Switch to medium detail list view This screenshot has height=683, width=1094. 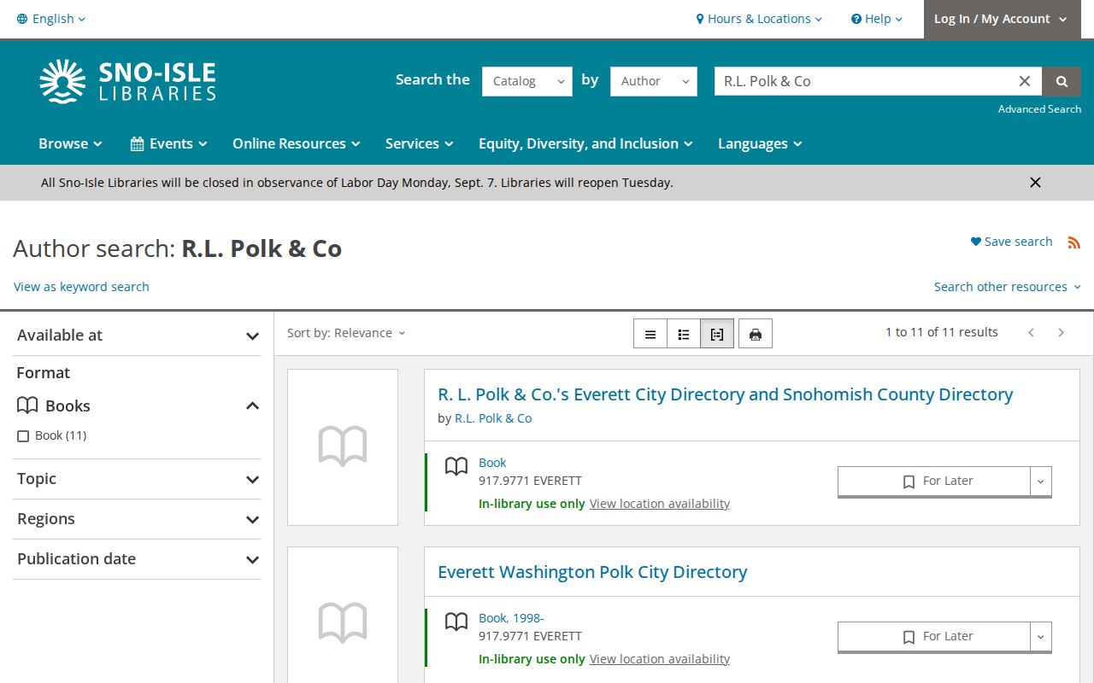pos(684,334)
